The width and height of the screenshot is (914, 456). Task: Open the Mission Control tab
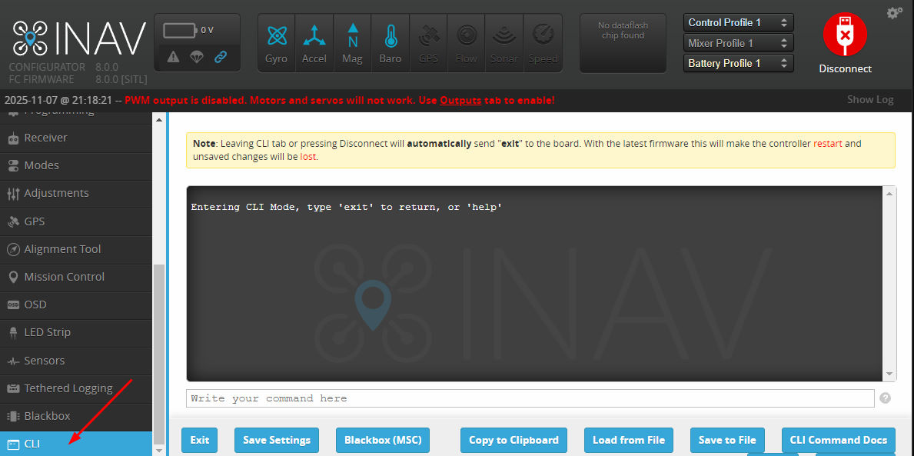pyautogui.click(x=64, y=277)
